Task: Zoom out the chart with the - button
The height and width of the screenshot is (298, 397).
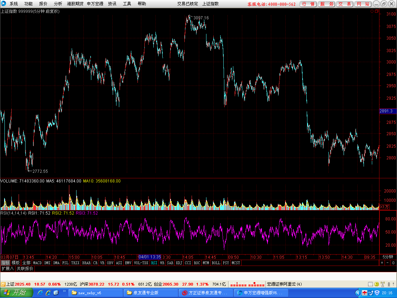Action: pyautogui.click(x=388, y=263)
